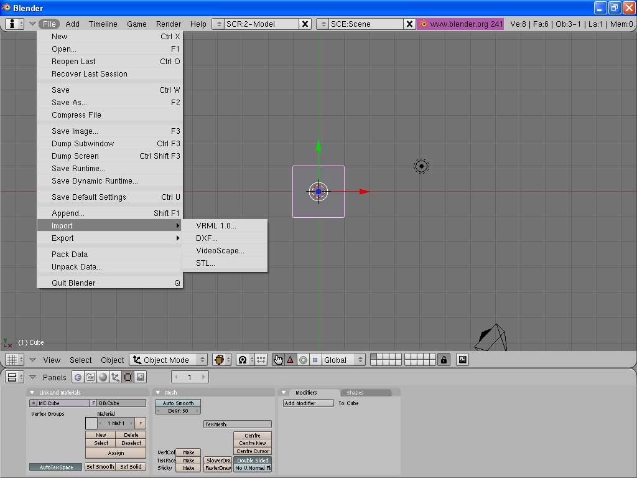Screen dimensions: 637x478
Task: Select the rotate manipulator circle icon
Action: [303, 360]
